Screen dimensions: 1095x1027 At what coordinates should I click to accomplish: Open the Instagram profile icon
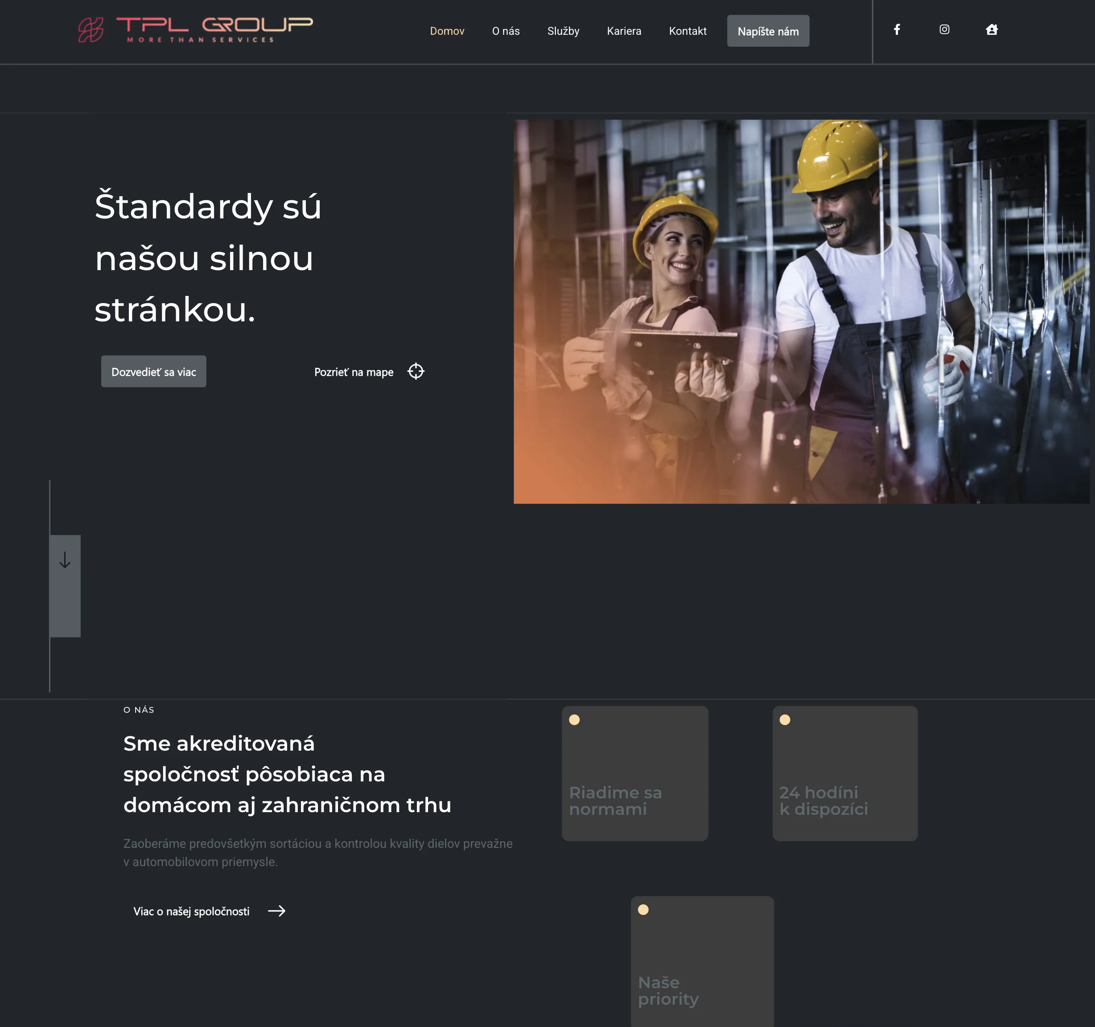point(945,30)
